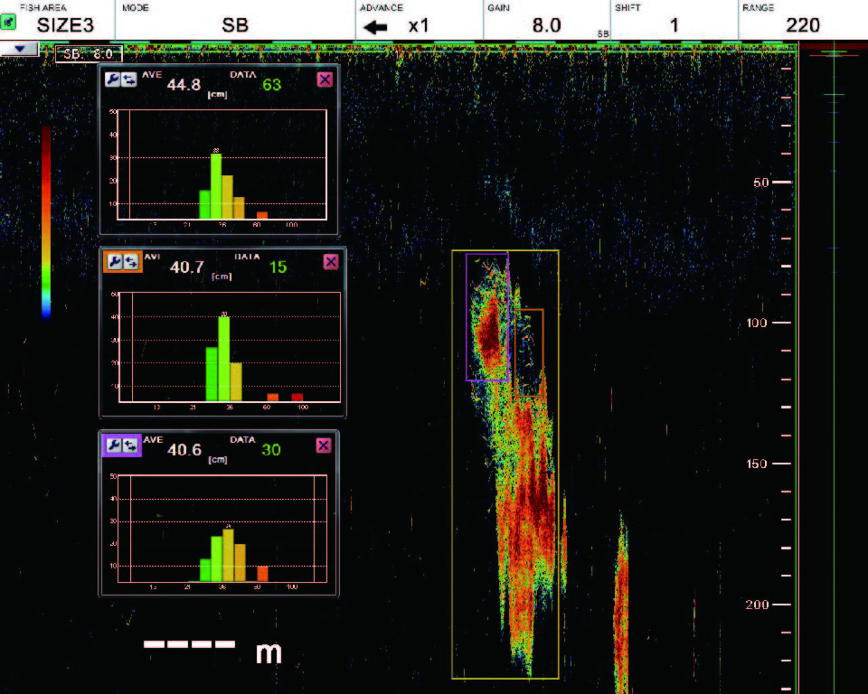The height and width of the screenshot is (694, 868).
Task: Click the tallest green bar in 44.8 histogram
Action: pyautogui.click(x=216, y=186)
